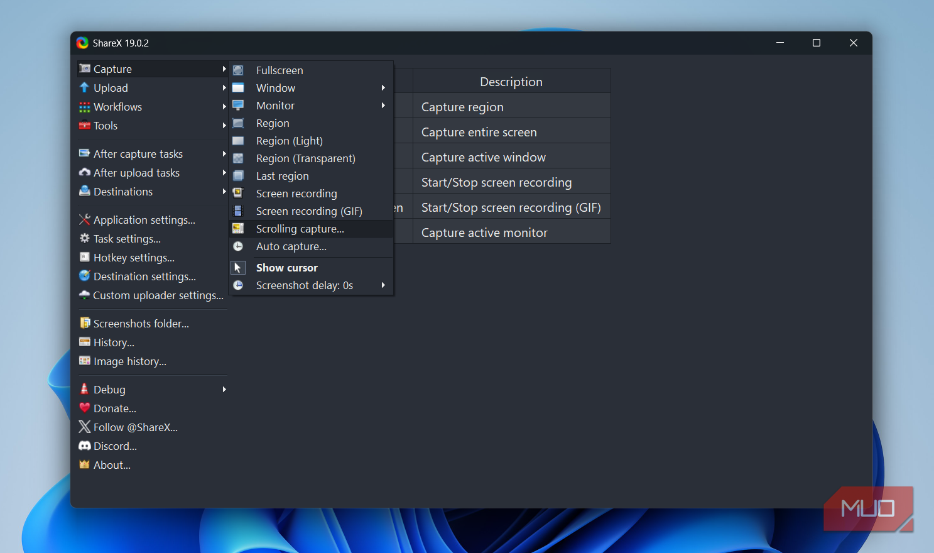The height and width of the screenshot is (553, 934).
Task: Select Fullscreen in the capture menu
Action: tap(312, 70)
